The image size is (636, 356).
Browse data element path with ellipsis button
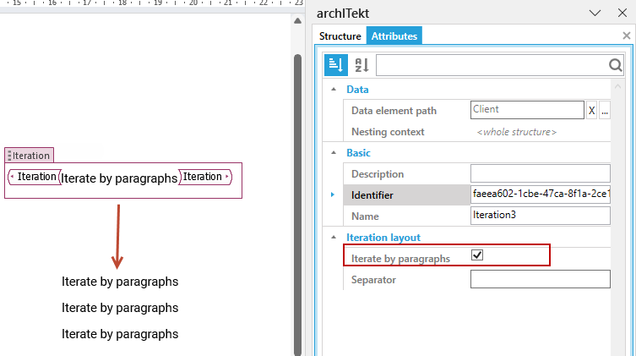[605, 111]
